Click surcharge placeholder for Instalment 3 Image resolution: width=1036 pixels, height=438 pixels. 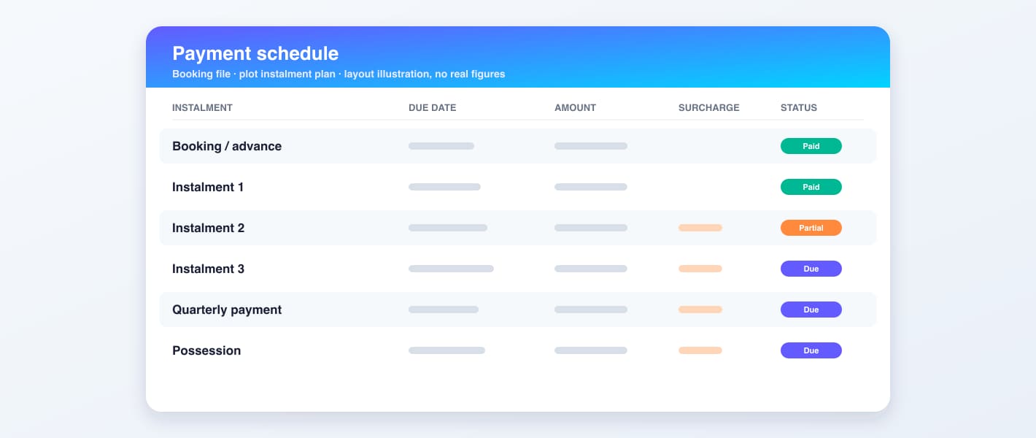pyautogui.click(x=700, y=269)
